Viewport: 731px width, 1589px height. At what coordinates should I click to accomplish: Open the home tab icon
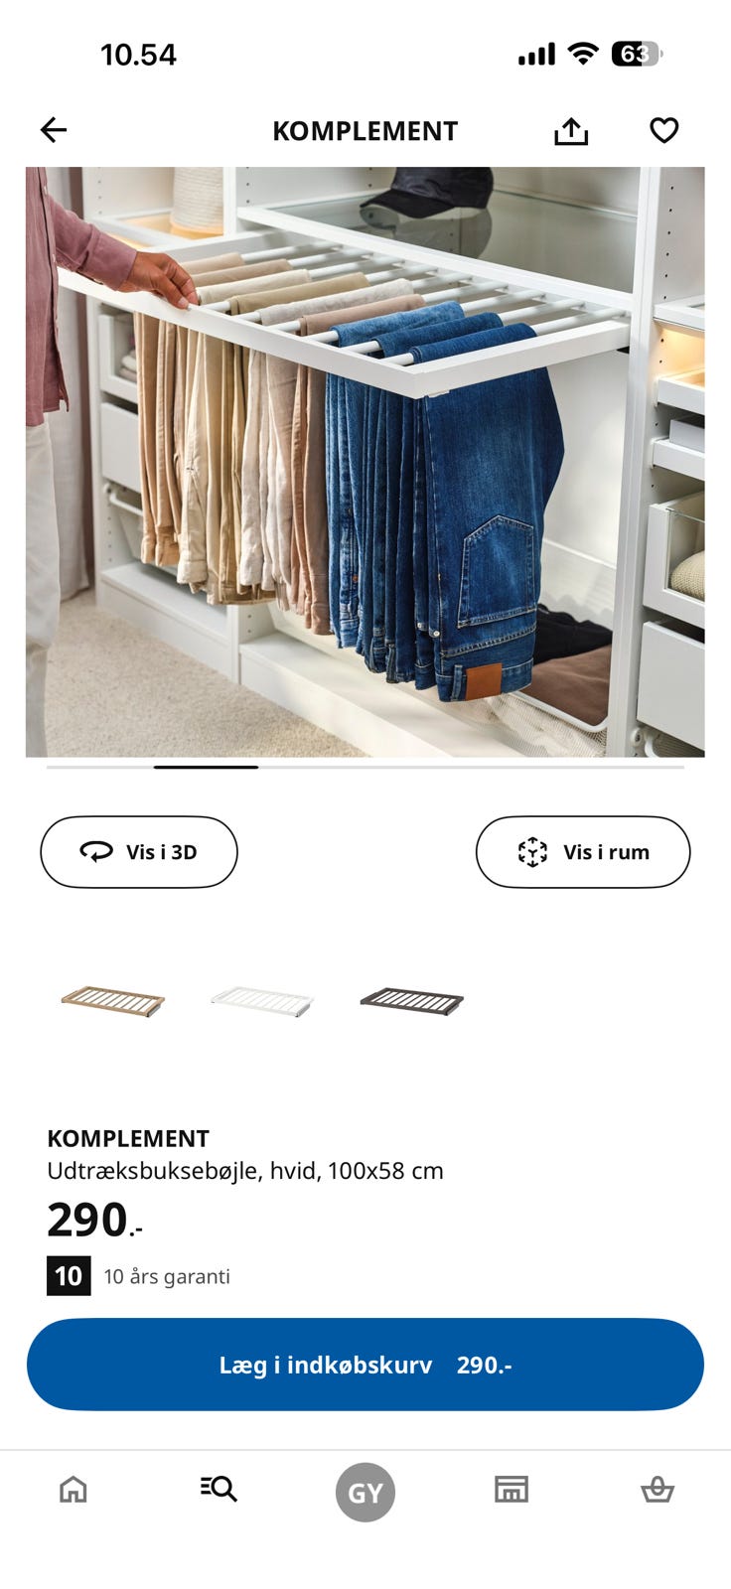click(x=73, y=1489)
